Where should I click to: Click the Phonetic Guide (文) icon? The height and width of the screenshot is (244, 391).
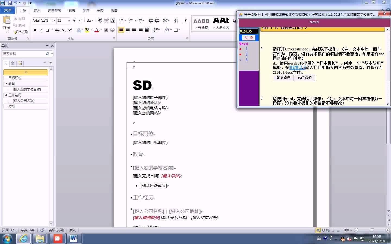[106, 21]
